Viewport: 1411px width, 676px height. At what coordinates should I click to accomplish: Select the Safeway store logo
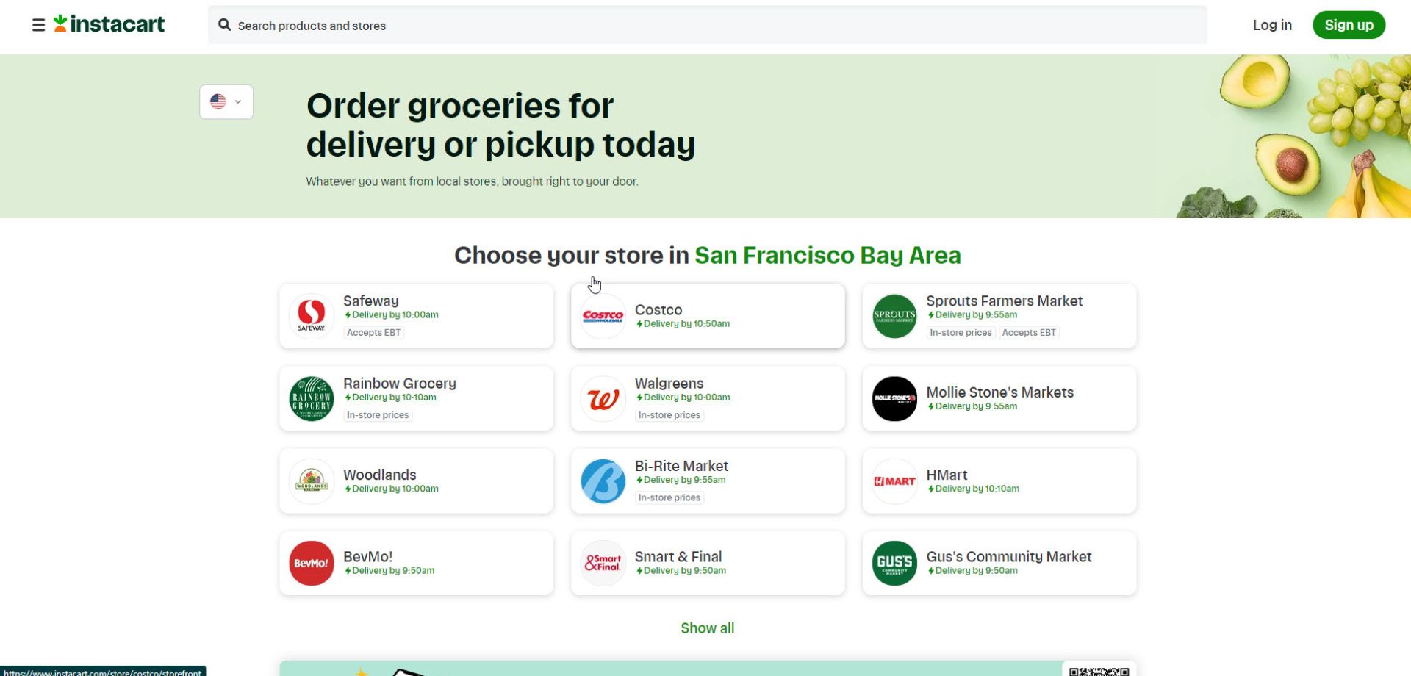coord(311,315)
